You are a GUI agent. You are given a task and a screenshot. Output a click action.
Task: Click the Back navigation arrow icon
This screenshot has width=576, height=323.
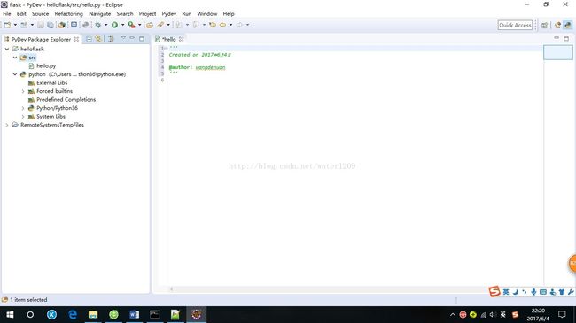click(x=222, y=25)
